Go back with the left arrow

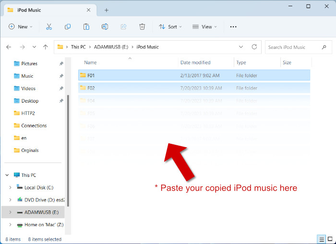(x=9, y=47)
